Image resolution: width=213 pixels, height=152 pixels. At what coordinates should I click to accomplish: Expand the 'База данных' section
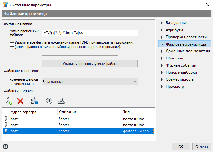(162, 23)
